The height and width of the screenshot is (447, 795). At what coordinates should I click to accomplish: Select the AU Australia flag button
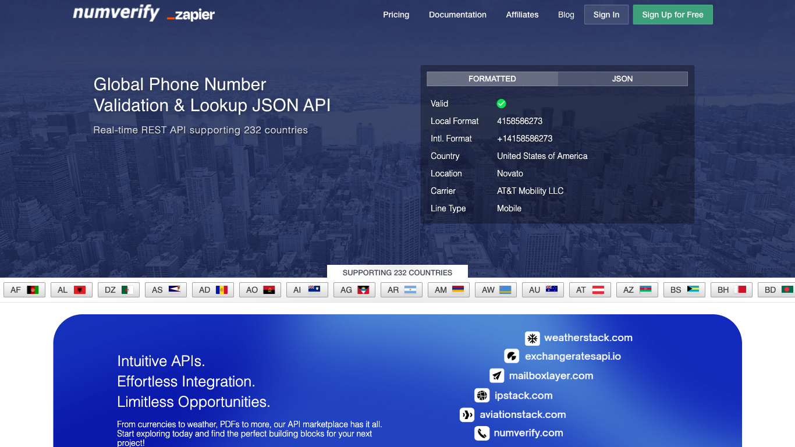543,290
